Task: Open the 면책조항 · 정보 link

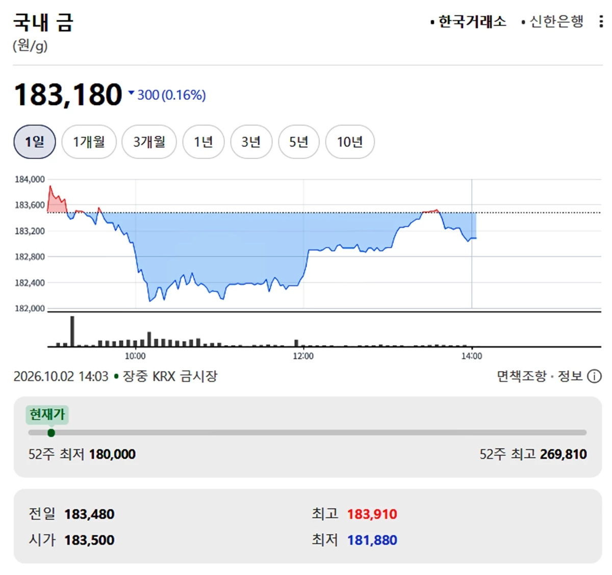Action: click(540, 376)
